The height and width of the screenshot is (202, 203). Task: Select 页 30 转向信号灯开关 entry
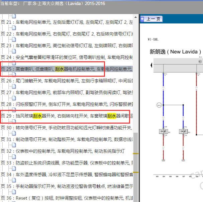pyautogui.click(x=67, y=128)
